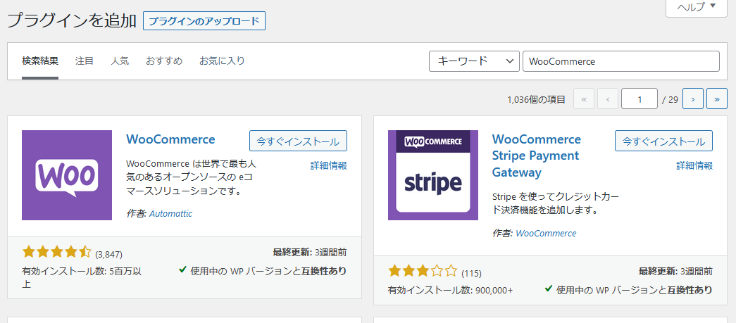Click the Stripe Gateway star rating (115)
Screen dimensions: 736x323
click(423, 271)
